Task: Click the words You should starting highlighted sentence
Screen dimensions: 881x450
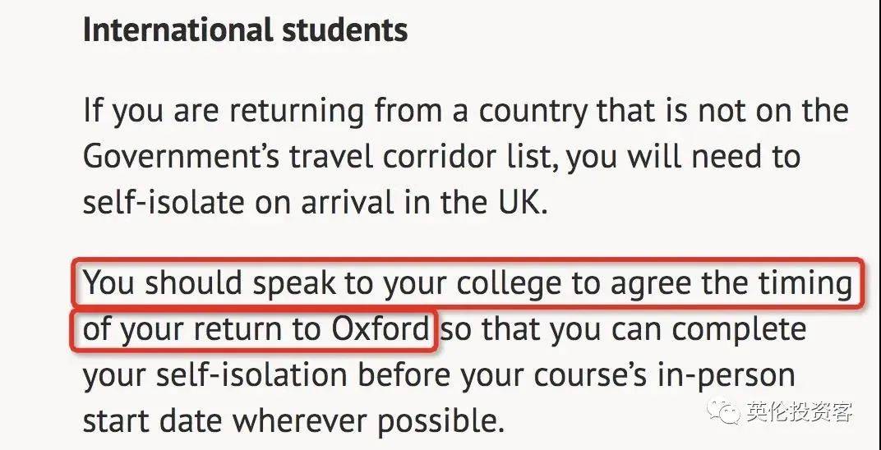Action: click(x=163, y=284)
